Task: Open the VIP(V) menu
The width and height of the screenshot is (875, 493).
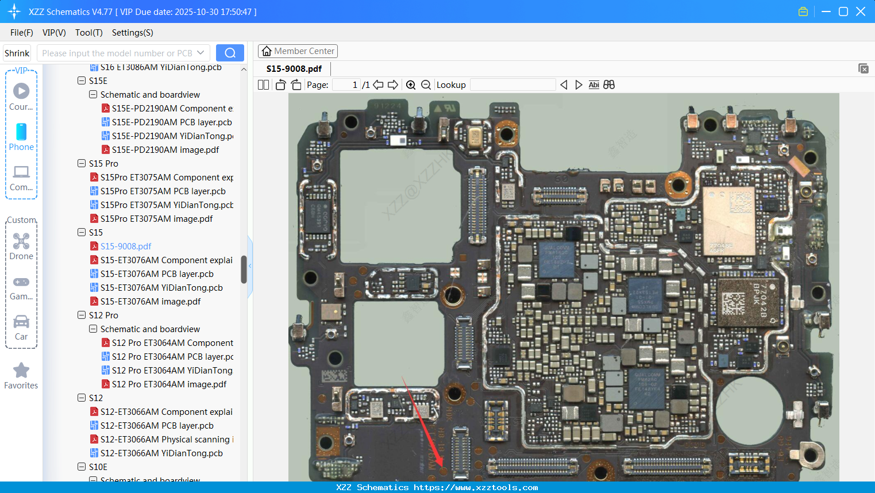Action: (x=54, y=33)
